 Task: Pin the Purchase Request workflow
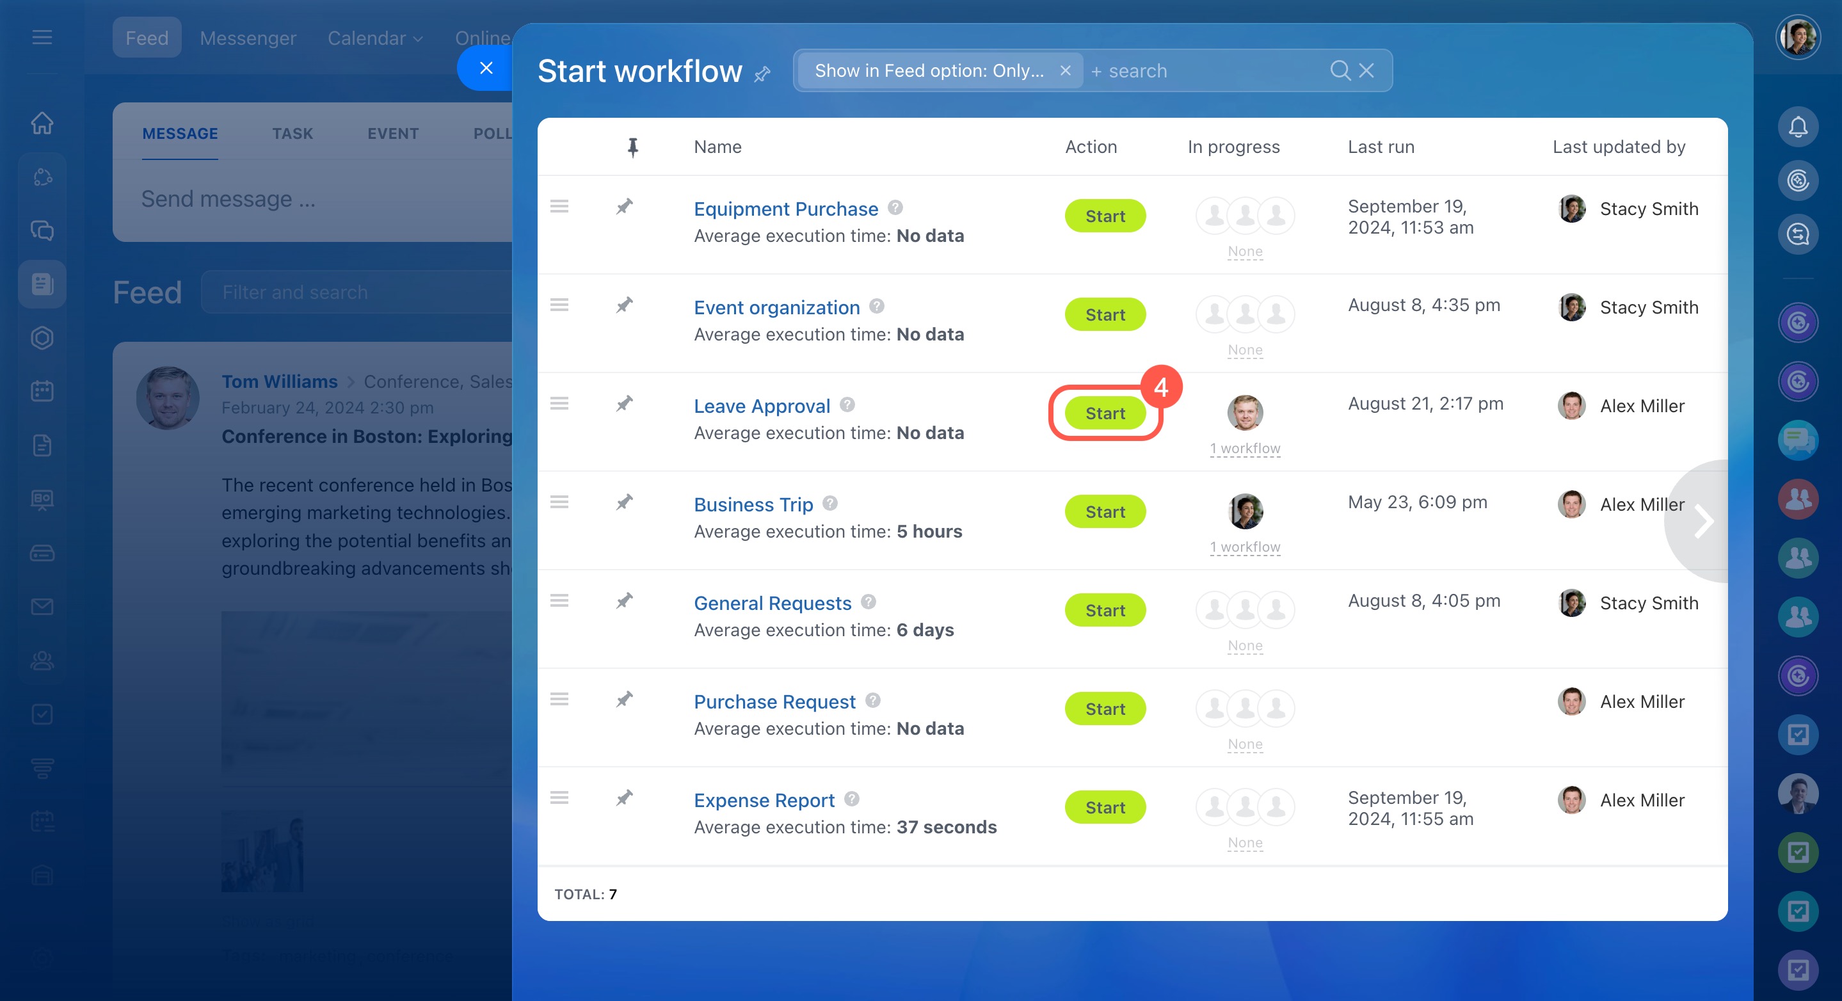point(624,700)
